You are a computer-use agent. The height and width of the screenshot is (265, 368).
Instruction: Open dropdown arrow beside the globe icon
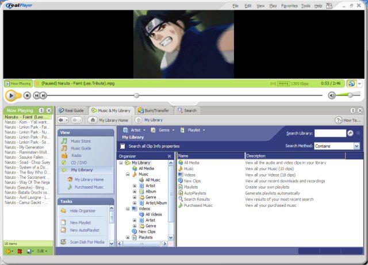pos(359,83)
